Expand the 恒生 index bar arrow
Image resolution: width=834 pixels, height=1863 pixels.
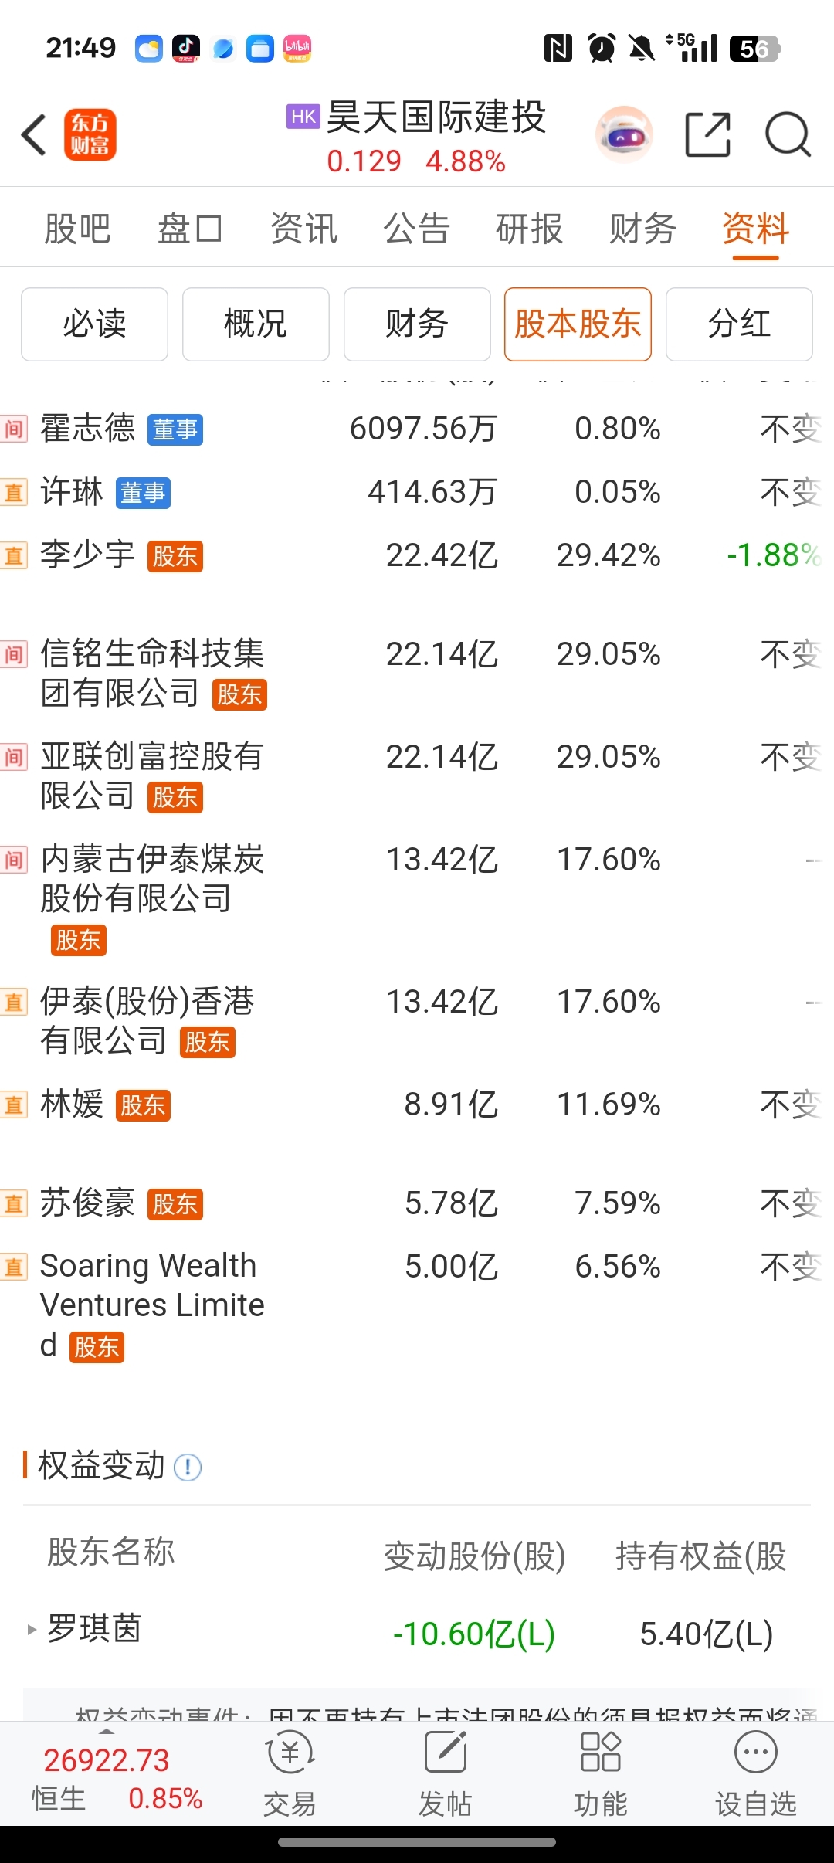(x=107, y=1732)
